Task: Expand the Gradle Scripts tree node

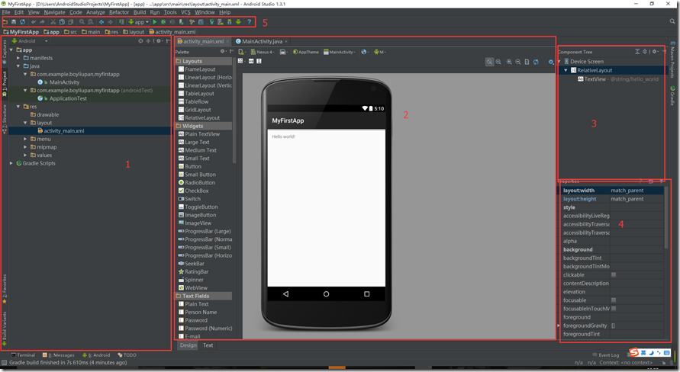Action: [x=11, y=163]
